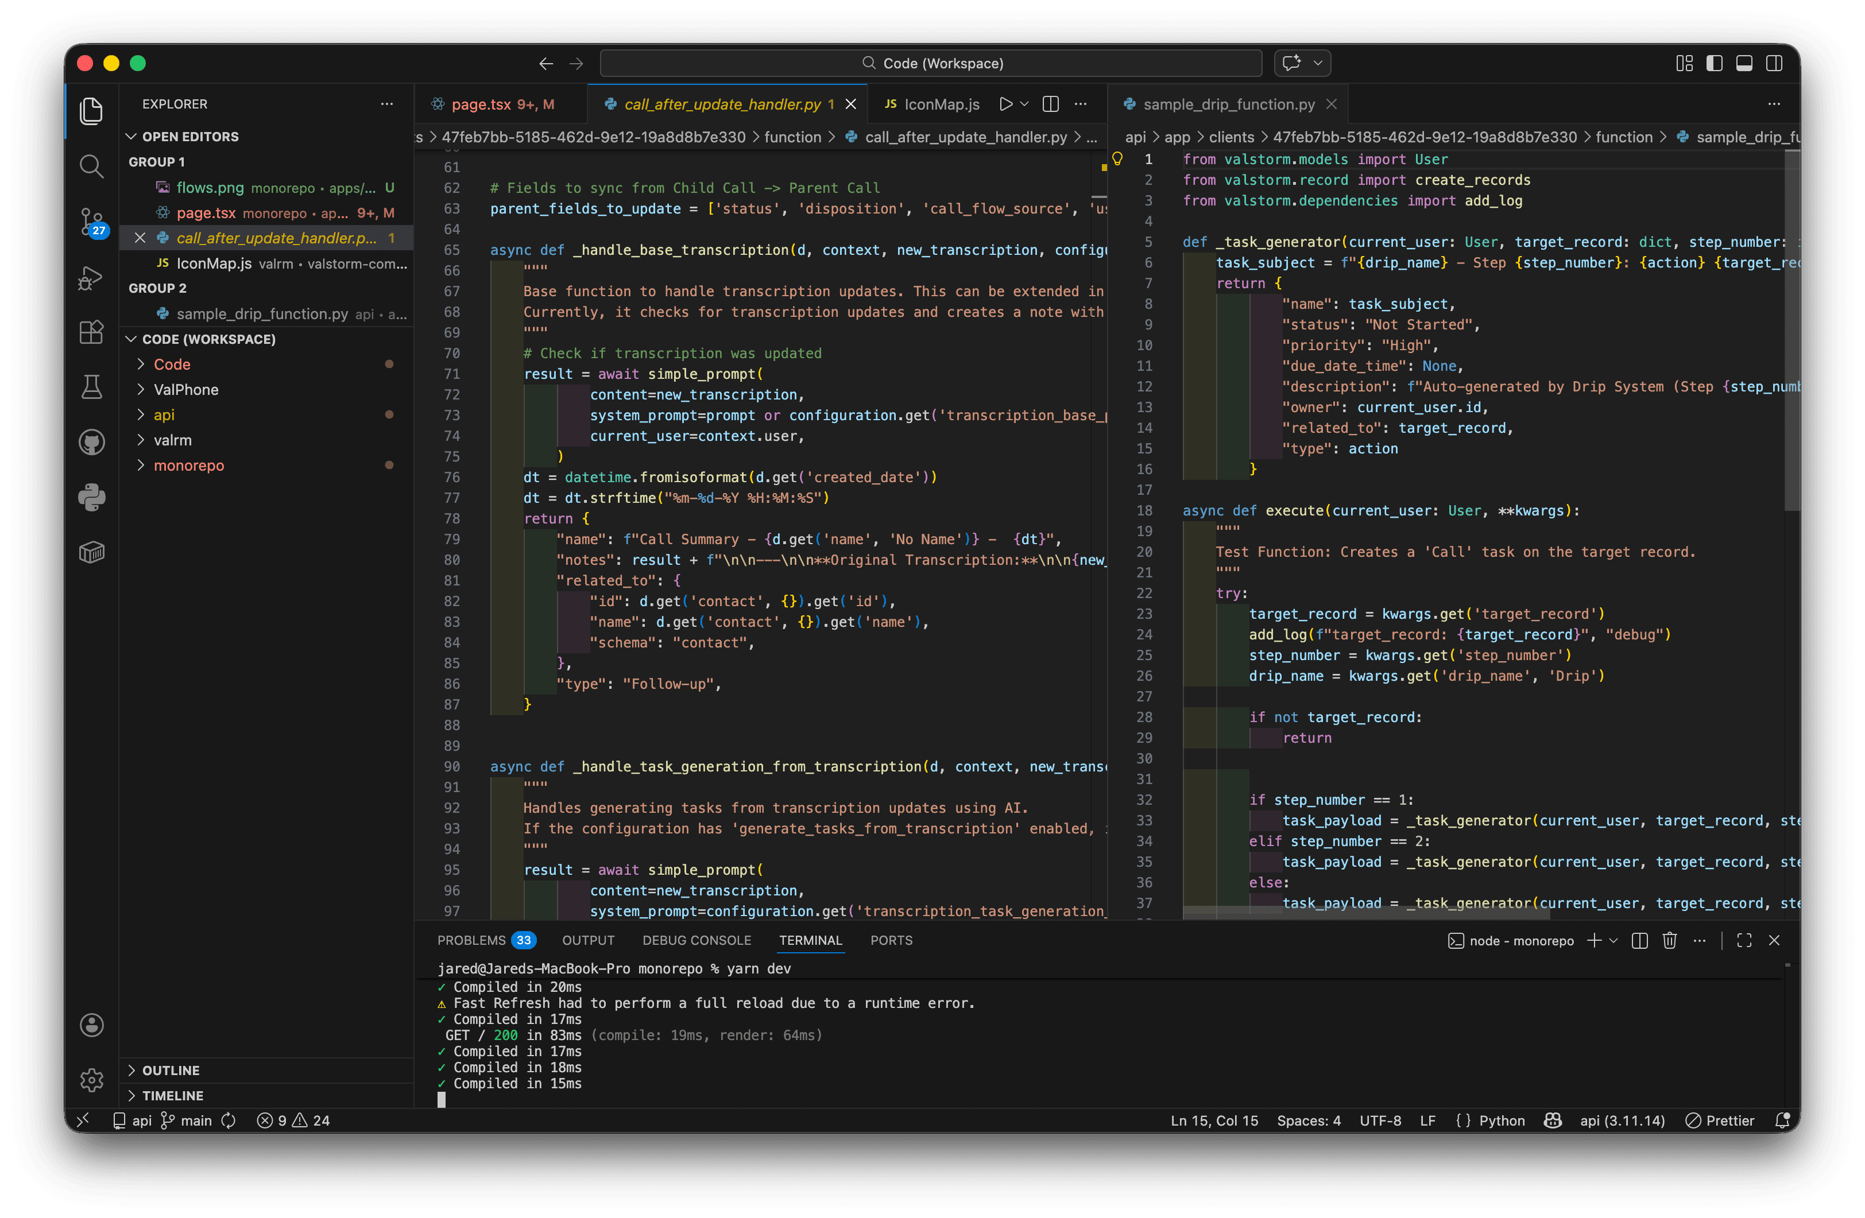Expand the monorepo folder

click(x=189, y=466)
